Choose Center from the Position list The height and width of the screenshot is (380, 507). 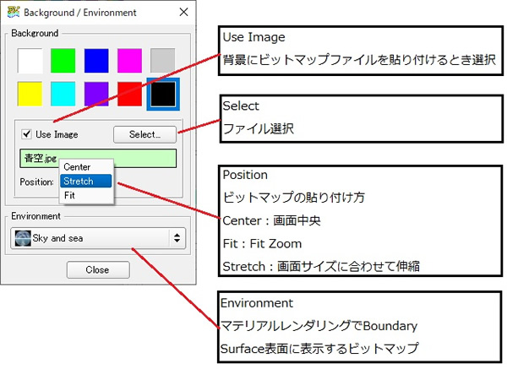coord(77,167)
